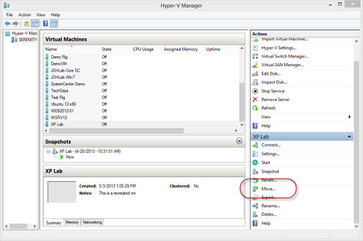The width and height of the screenshot is (363, 241).
Task: Click the Stop Service icon
Action: tap(255, 91)
